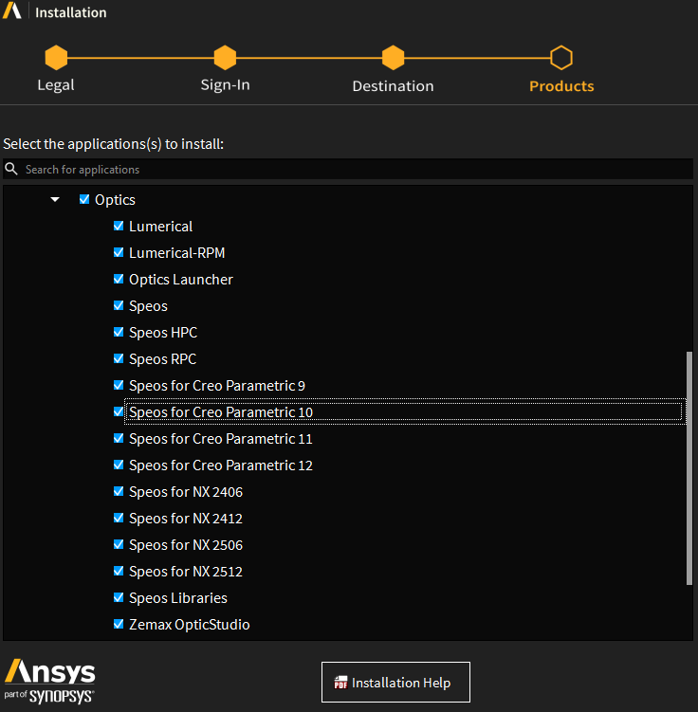Uncheck Speos for NX 2412
698x712 pixels.
[119, 518]
